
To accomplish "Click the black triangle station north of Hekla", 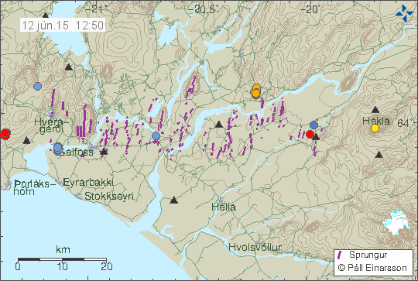I will (375, 110).
